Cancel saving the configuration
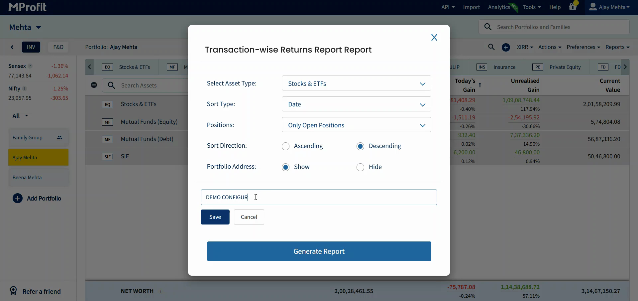This screenshot has height=301, width=638. (249, 217)
